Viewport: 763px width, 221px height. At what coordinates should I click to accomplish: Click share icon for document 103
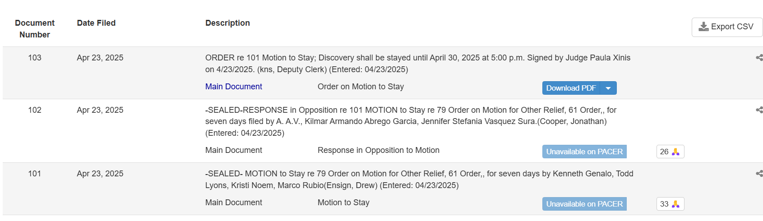tap(759, 58)
